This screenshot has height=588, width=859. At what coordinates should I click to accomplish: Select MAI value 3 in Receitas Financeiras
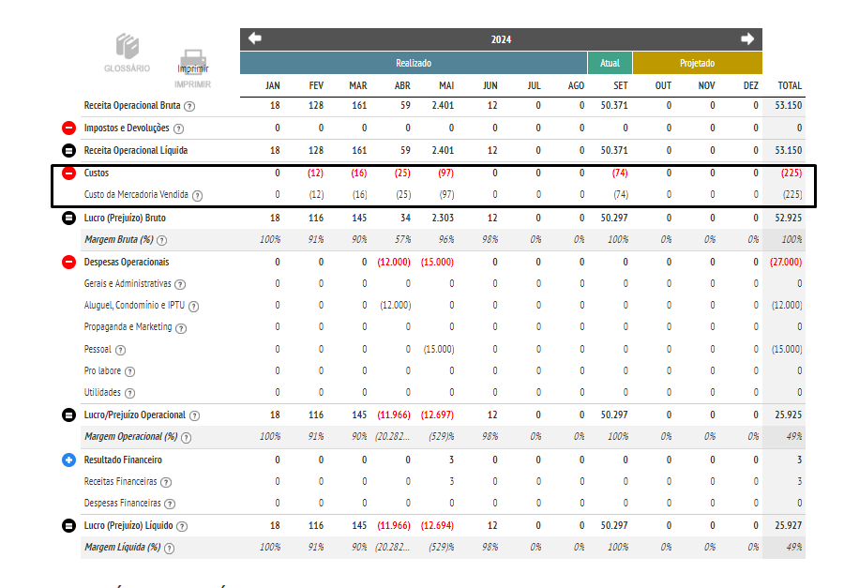click(x=451, y=481)
